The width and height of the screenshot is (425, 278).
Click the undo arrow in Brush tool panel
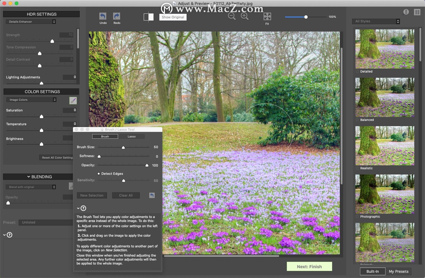152,195
